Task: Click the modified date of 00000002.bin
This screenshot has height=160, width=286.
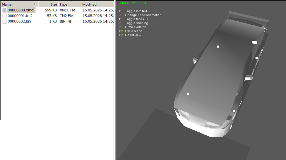Action: (x=98, y=21)
